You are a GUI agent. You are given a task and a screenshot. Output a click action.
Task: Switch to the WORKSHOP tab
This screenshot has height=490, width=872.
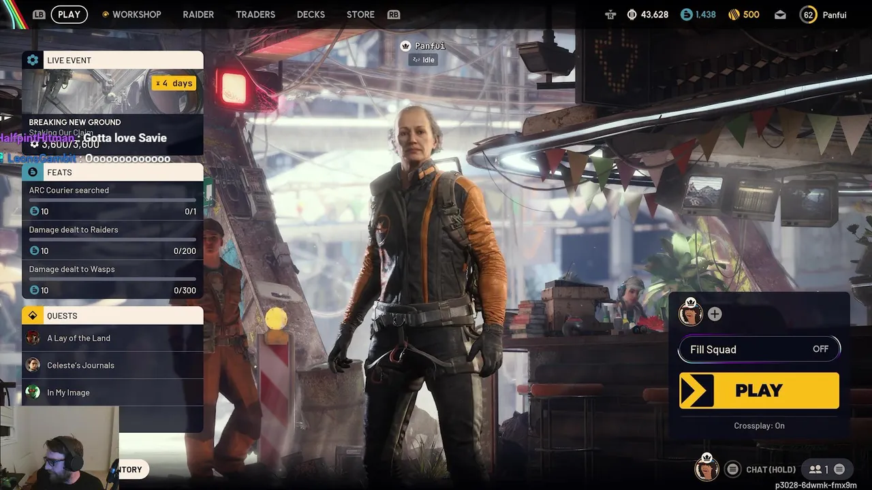[136, 14]
